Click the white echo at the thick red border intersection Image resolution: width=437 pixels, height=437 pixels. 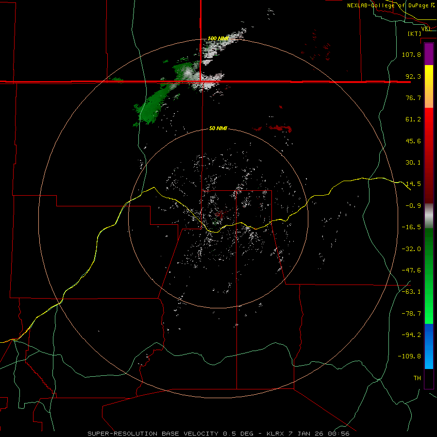205,83
